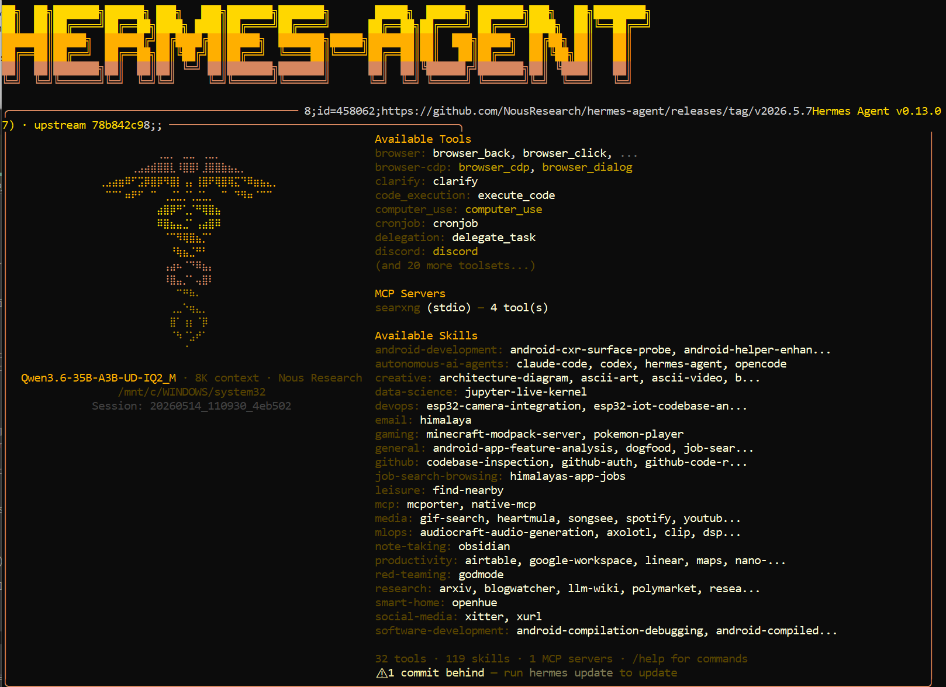This screenshot has width=946, height=687.
Task: Select the "hermes update" command text
Action: [571, 673]
